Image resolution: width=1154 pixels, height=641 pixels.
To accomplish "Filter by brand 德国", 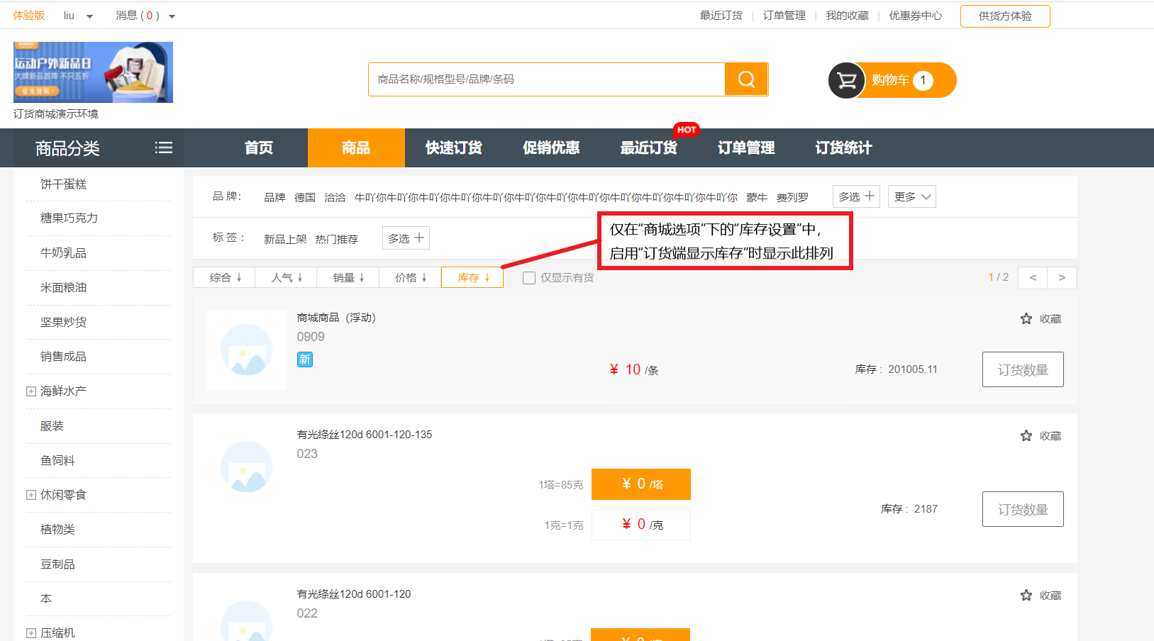I will [x=305, y=197].
